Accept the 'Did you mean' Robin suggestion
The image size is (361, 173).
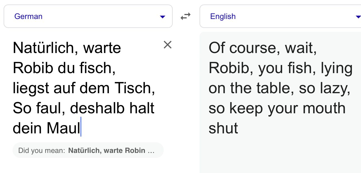88,151
